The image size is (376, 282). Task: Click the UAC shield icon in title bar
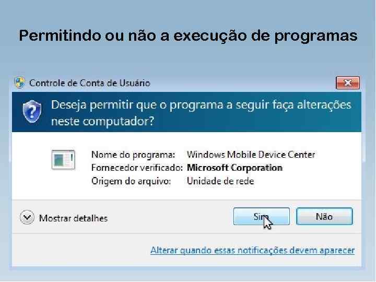[19, 83]
